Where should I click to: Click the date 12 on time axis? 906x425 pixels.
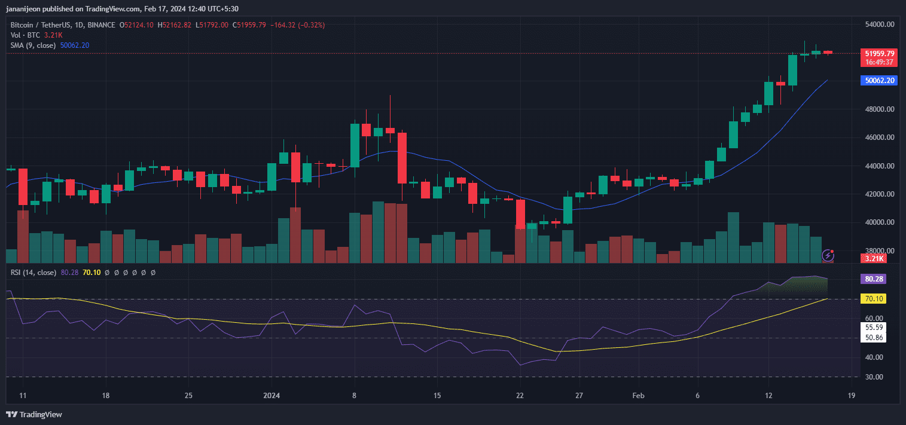(768, 396)
